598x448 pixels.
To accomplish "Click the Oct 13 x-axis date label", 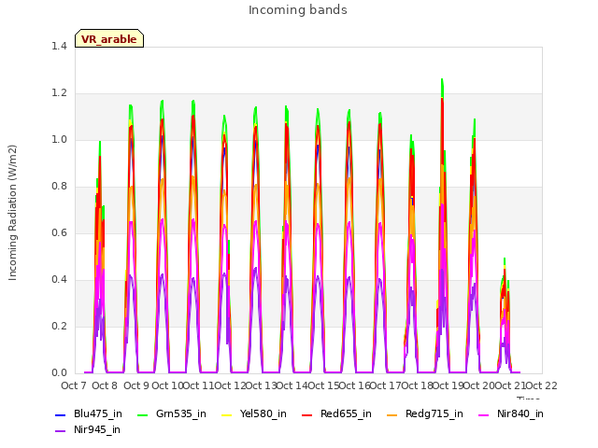I will click(261, 385).
